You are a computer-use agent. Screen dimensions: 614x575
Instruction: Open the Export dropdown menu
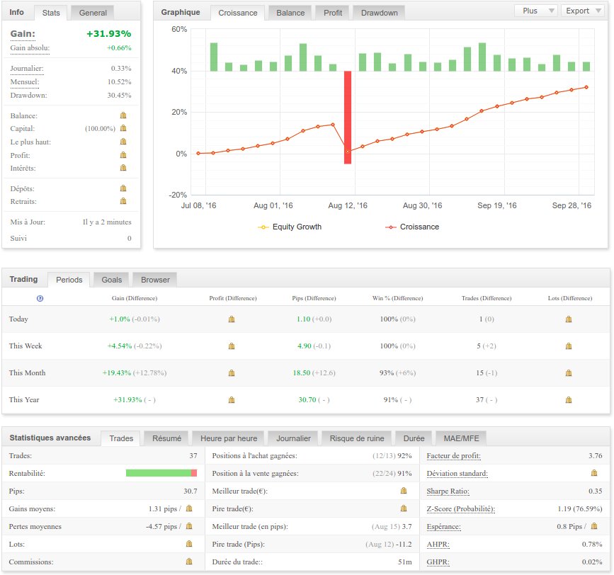[582, 11]
